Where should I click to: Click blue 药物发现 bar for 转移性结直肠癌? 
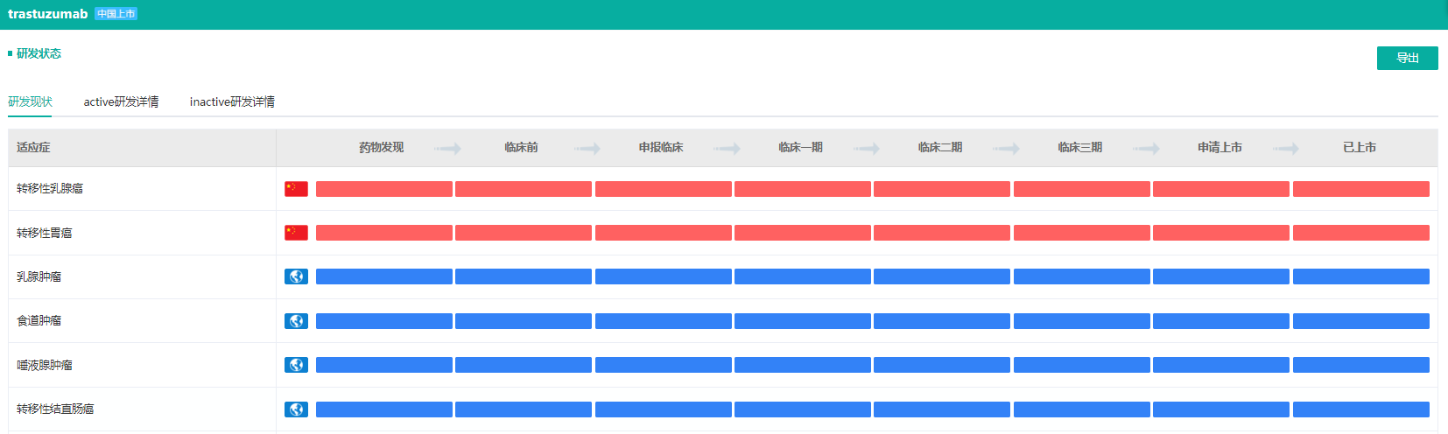[x=383, y=409]
